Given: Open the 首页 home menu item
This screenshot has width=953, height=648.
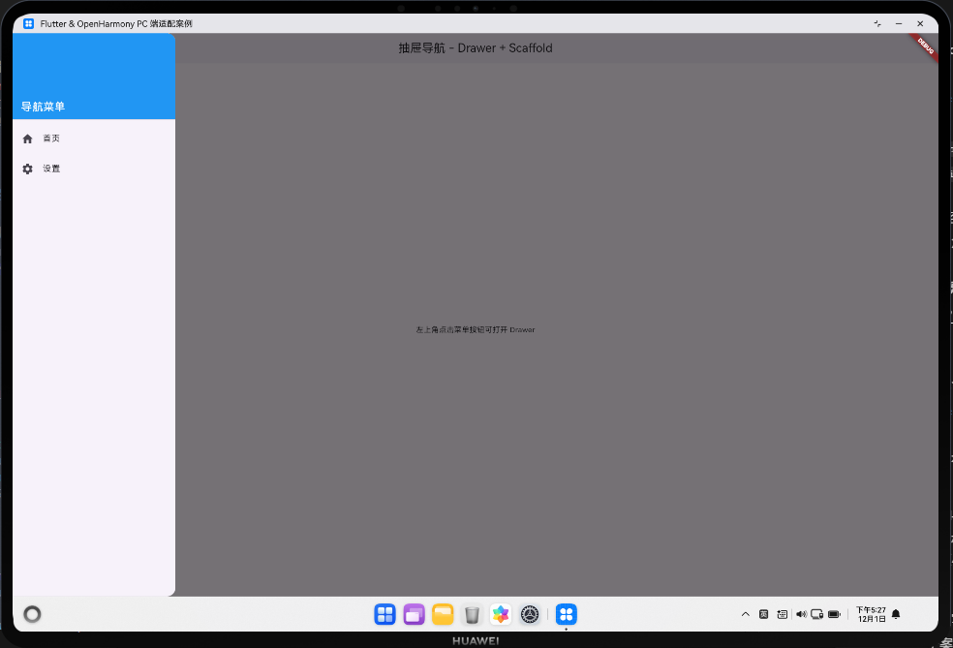Looking at the screenshot, I should 94,139.
